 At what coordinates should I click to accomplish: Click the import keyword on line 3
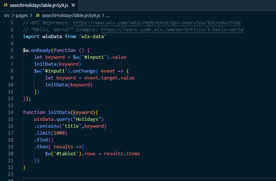[x=31, y=36]
